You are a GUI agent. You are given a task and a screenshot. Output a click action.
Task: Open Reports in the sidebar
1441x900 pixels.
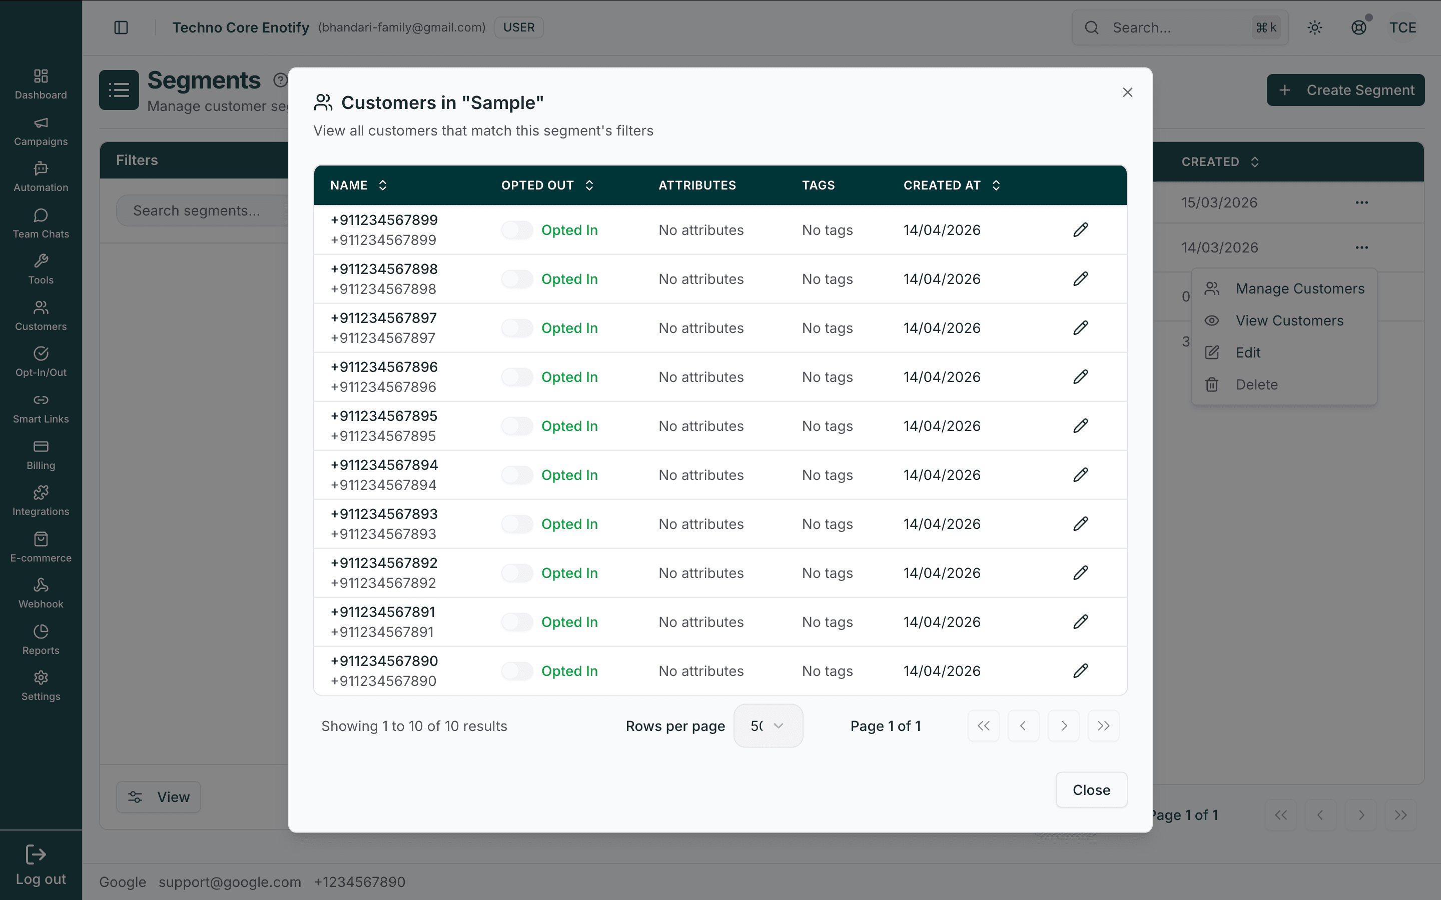coord(41,640)
